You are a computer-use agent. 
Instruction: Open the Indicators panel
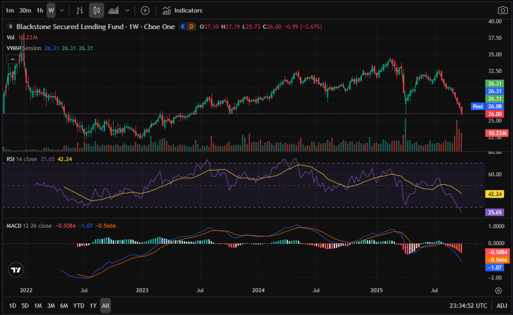tap(183, 10)
